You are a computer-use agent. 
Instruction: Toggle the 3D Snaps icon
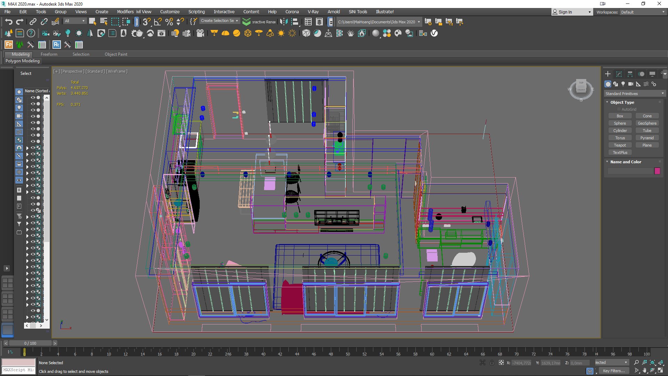[146, 22]
